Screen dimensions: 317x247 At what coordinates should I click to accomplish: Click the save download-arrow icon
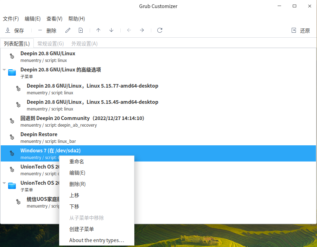pyautogui.click(x=8, y=30)
